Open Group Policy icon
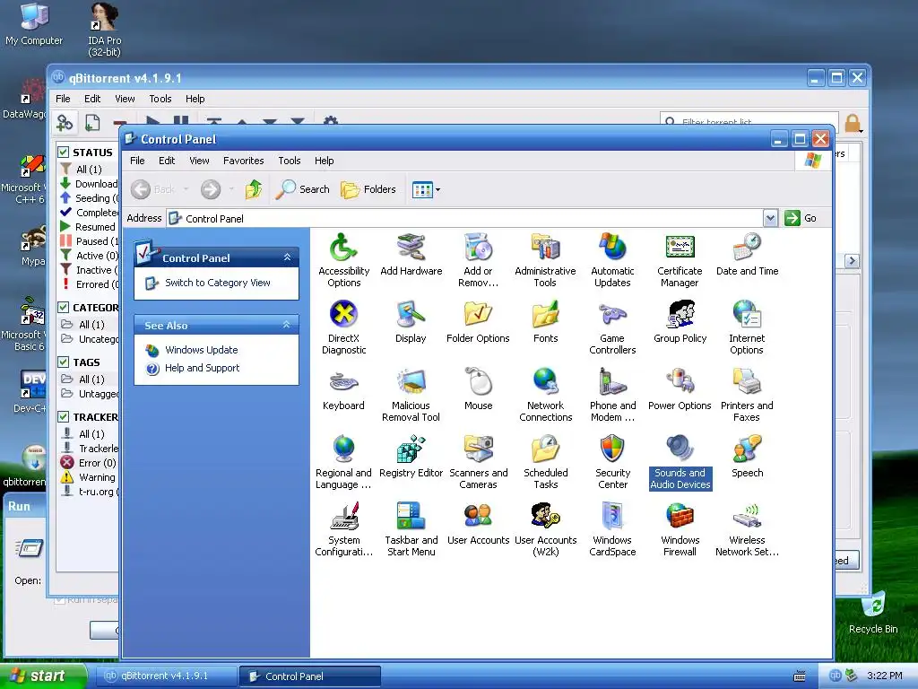This screenshot has height=689, width=918. pyautogui.click(x=680, y=322)
